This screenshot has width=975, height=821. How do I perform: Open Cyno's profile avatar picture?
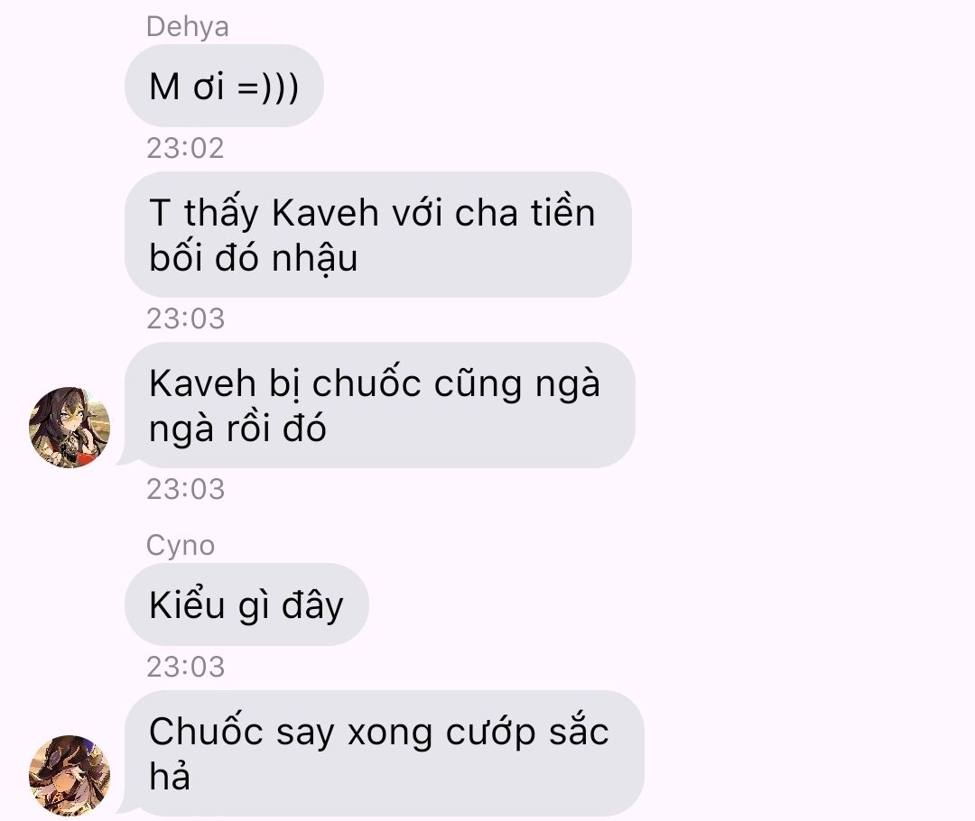70,775
